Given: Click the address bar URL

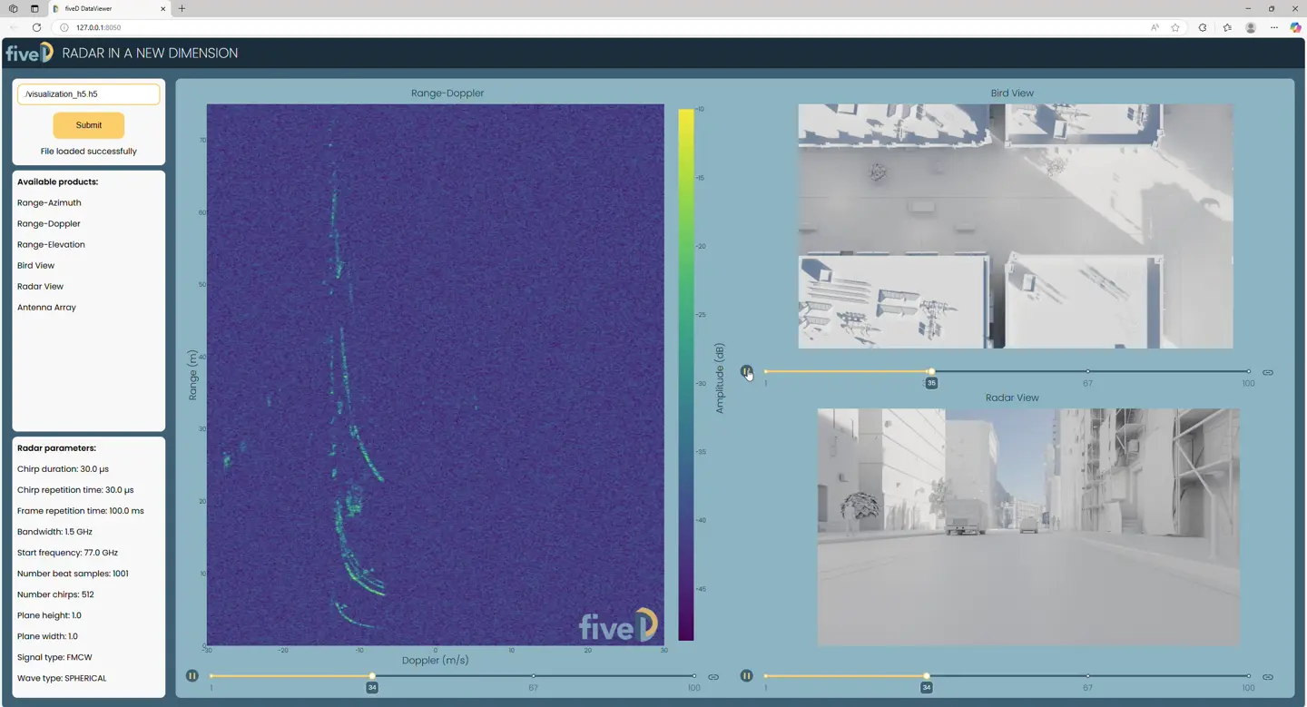Looking at the screenshot, I should 98,27.
